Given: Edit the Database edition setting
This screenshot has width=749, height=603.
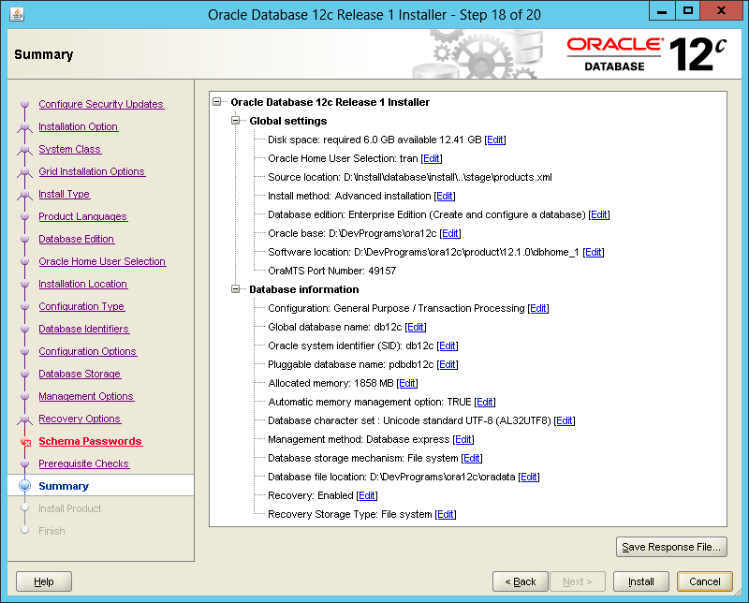Looking at the screenshot, I should tap(599, 214).
